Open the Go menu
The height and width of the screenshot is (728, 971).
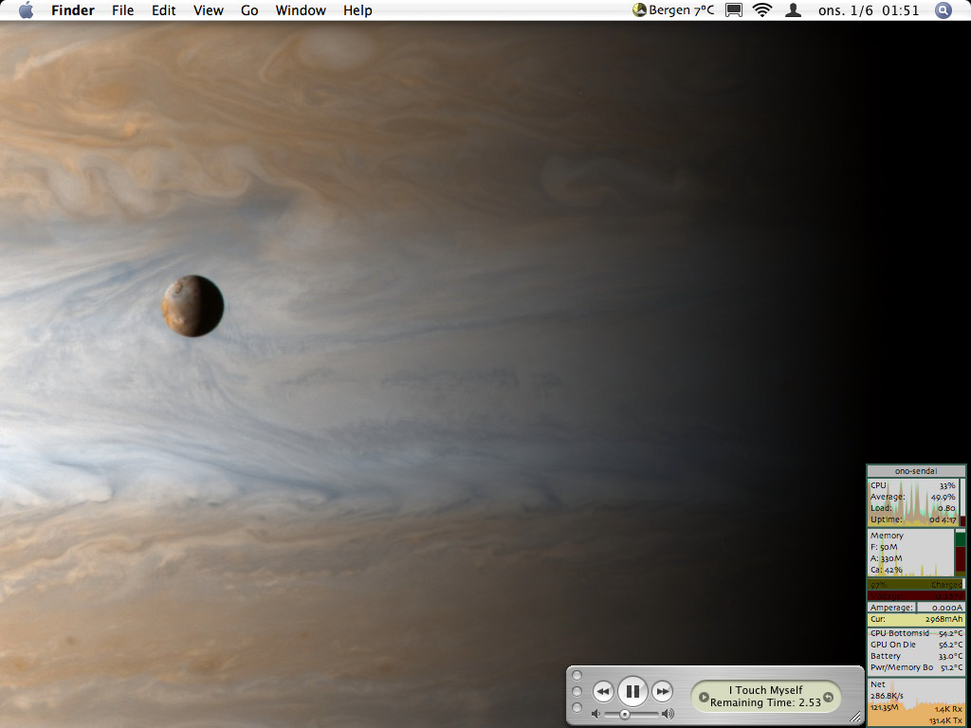249,10
